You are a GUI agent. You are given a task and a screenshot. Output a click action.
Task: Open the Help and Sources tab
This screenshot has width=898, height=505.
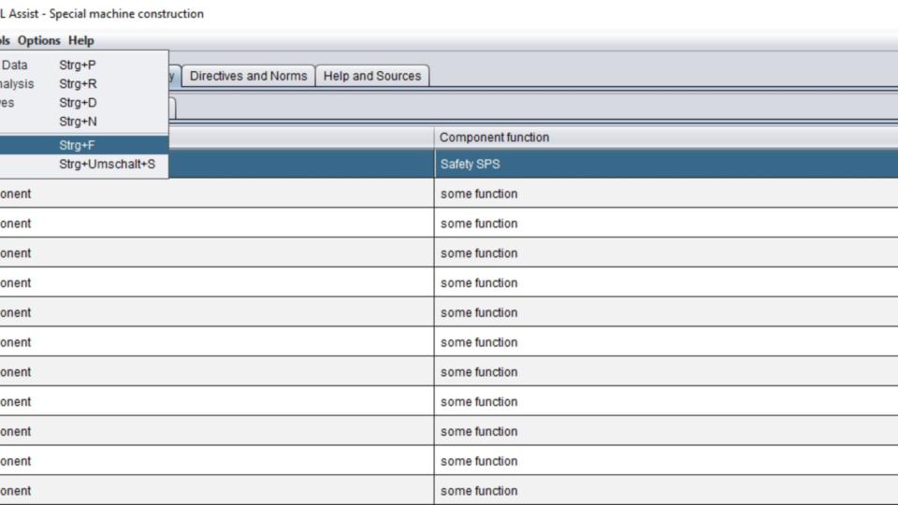tap(372, 76)
